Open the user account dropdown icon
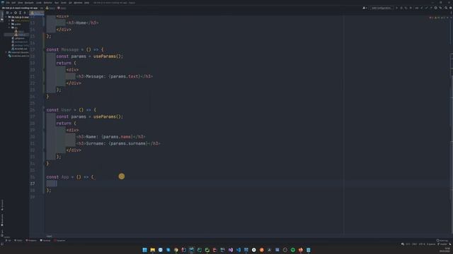Screen dimensions: 453x254 coord(365,8)
